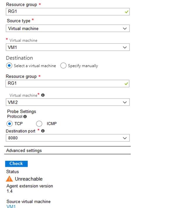Click info icon next to Destination port

(43, 131)
